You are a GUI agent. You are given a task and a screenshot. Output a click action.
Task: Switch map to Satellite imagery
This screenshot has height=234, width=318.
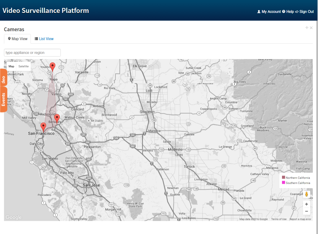point(24,66)
